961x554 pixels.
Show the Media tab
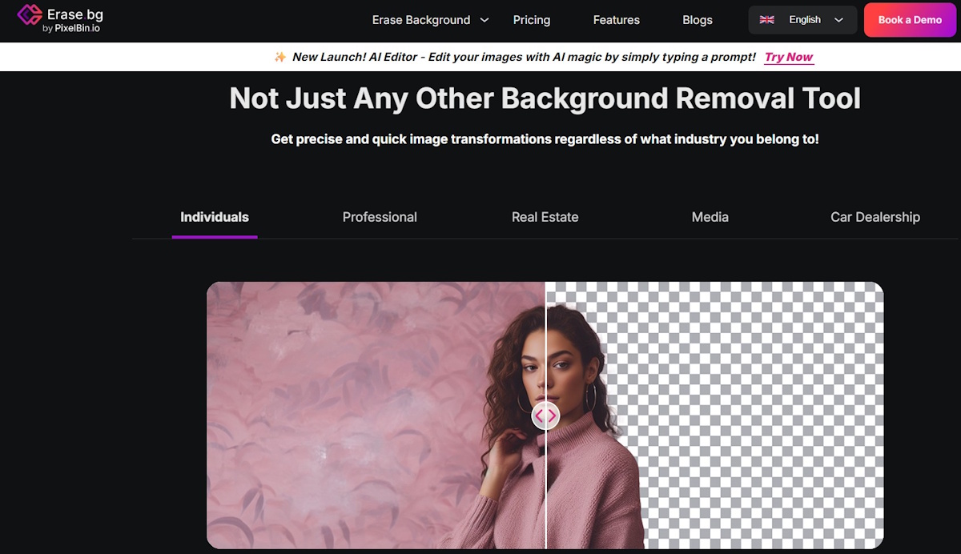[710, 217]
